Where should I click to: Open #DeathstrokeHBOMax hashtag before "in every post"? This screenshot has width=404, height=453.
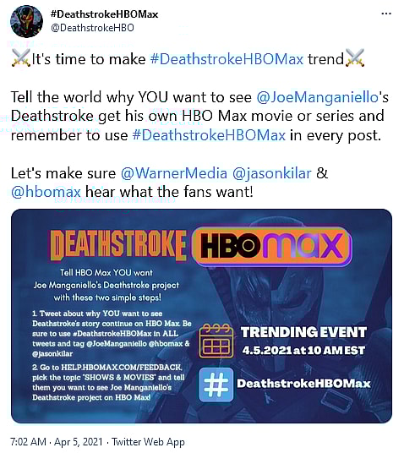[209, 135]
